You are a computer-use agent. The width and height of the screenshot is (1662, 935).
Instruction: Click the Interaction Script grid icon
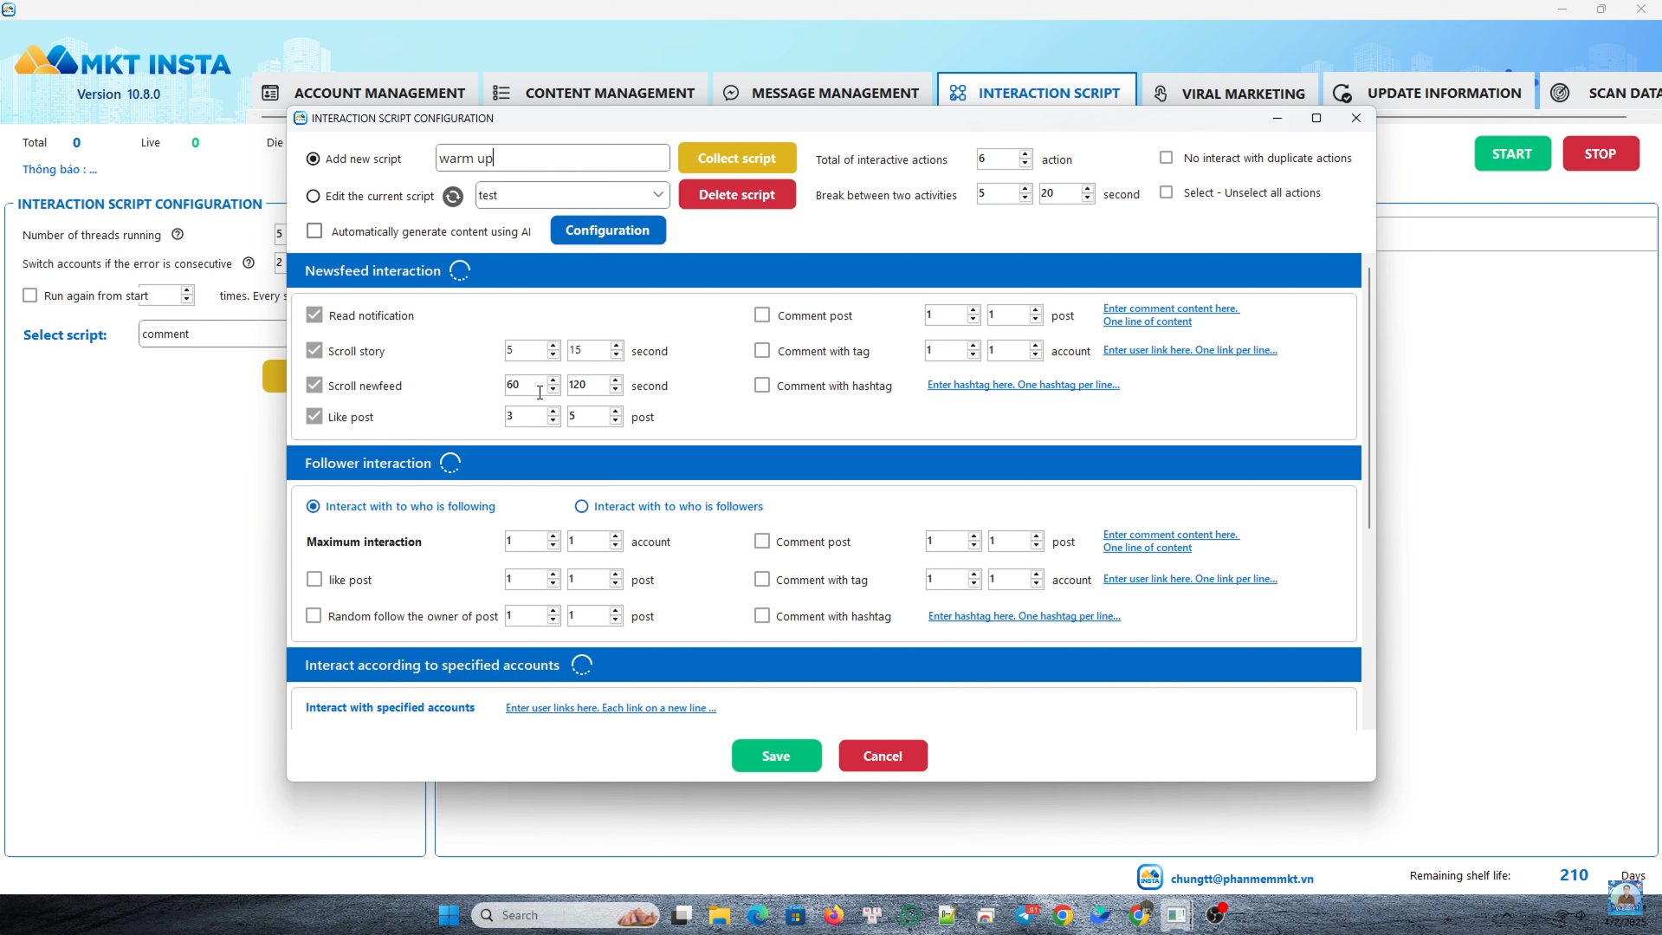pyautogui.click(x=958, y=93)
